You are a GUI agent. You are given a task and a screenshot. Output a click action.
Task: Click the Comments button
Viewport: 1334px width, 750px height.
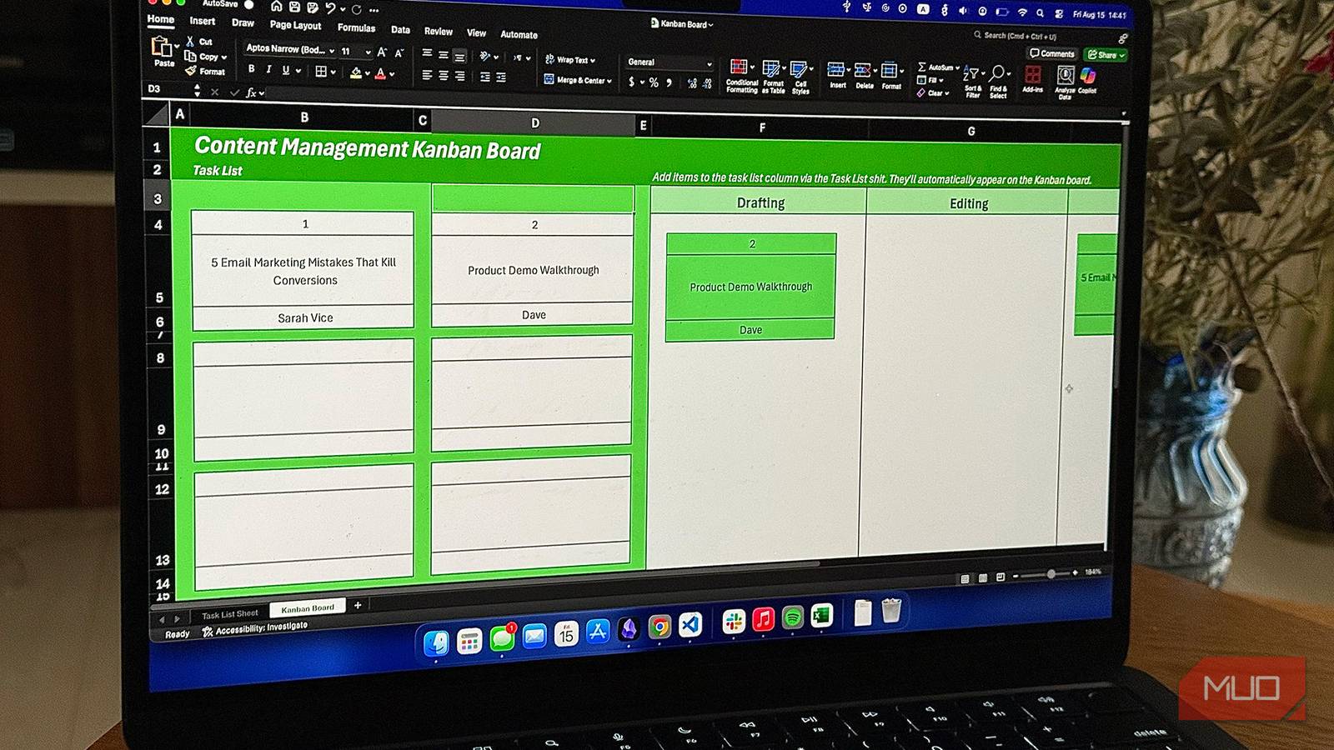coord(1052,53)
